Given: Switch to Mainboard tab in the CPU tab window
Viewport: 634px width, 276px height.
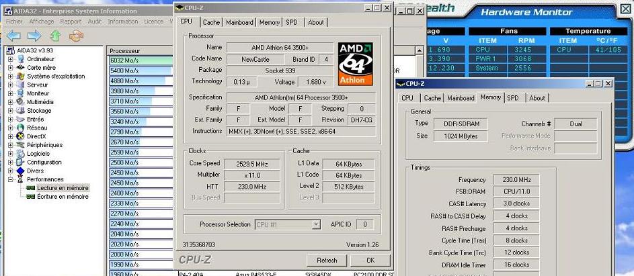Looking at the screenshot, I should click(239, 22).
